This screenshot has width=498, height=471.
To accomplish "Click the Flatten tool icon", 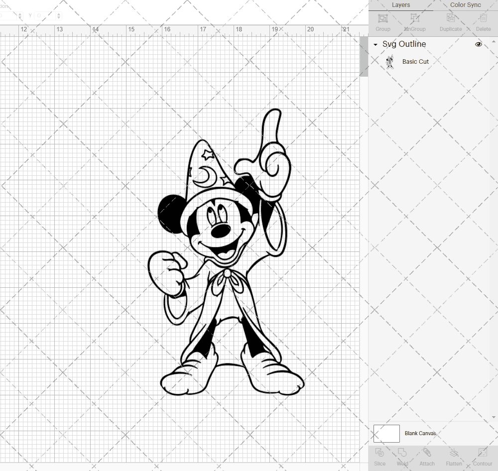I will click(454, 453).
